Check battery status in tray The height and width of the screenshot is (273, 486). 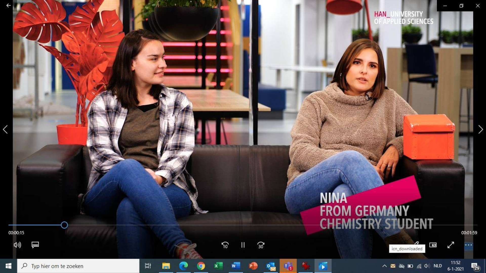click(x=410, y=266)
